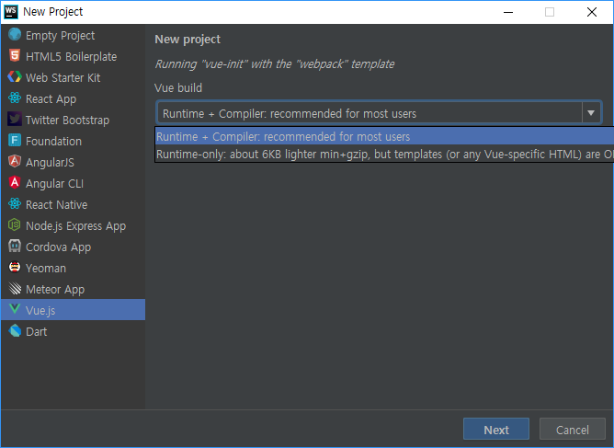Minimize the New Project window
Viewport: 614px width, 448px height.
[508, 12]
